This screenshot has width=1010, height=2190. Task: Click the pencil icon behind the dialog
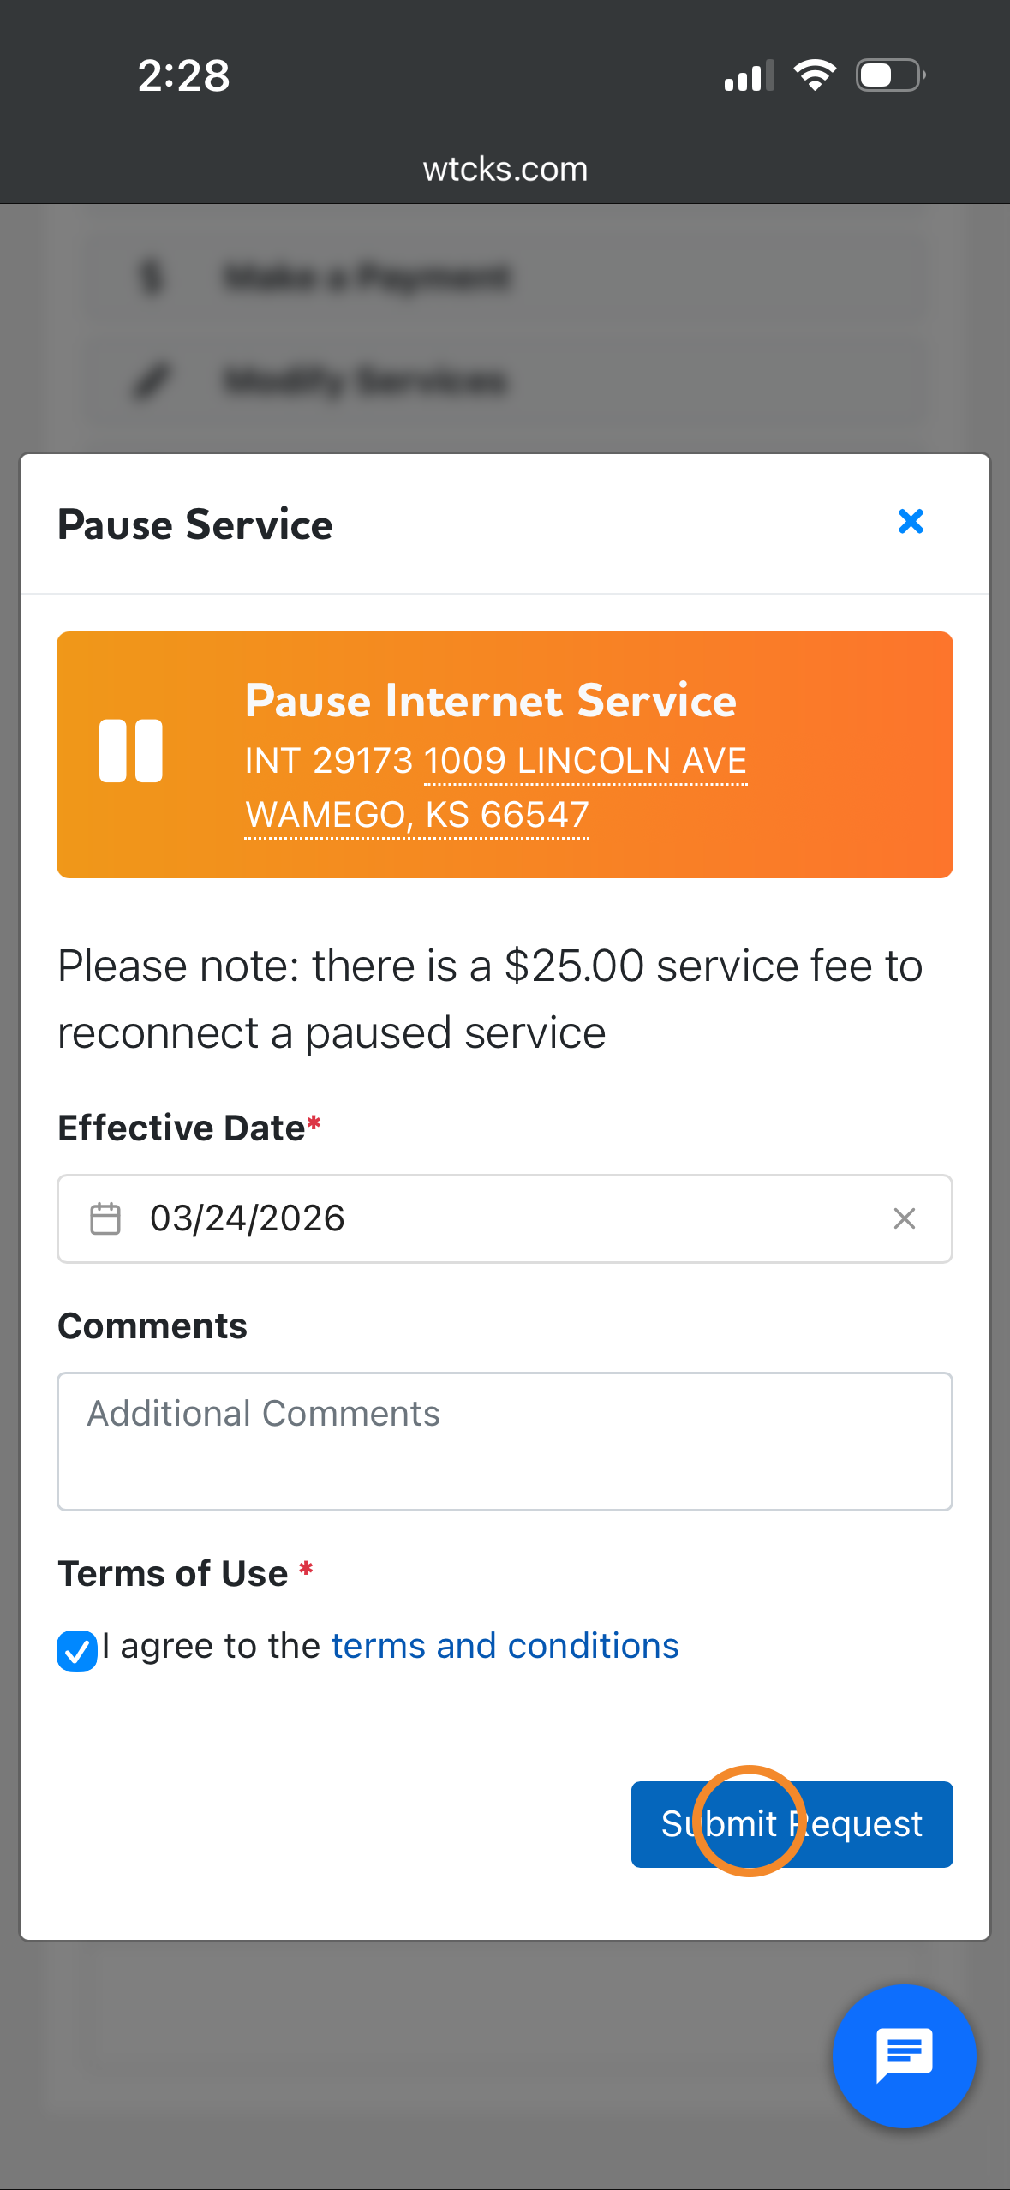point(152,381)
